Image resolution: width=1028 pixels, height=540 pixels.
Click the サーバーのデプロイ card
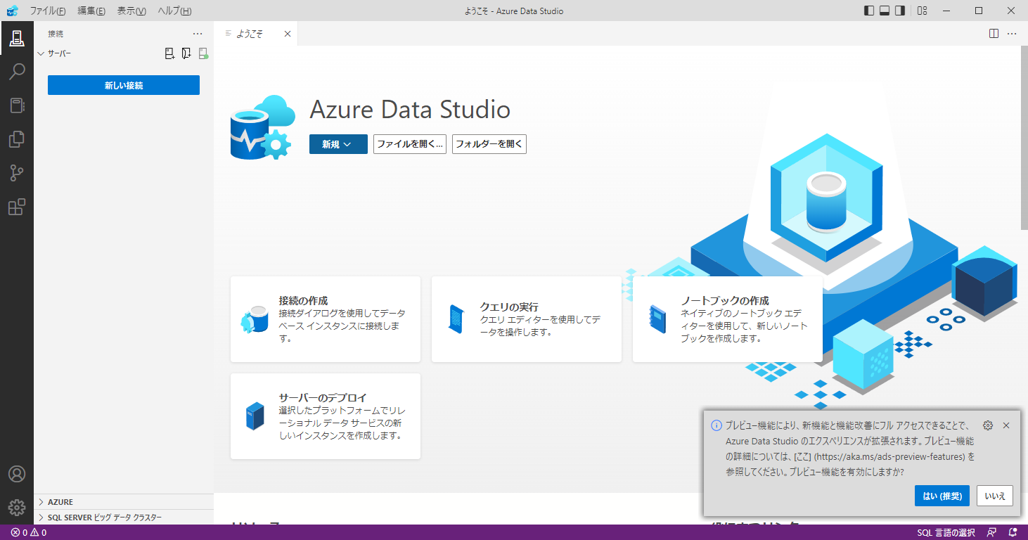click(326, 416)
